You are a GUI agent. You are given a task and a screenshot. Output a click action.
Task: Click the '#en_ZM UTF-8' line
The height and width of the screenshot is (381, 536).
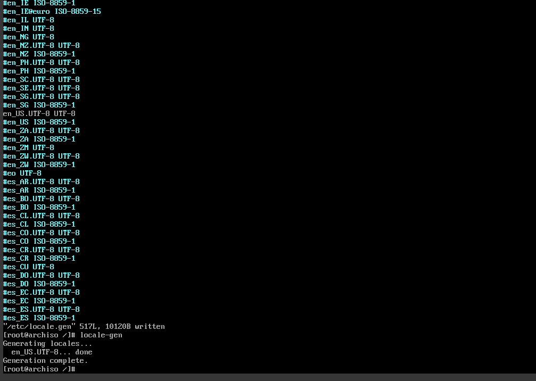(x=28, y=147)
